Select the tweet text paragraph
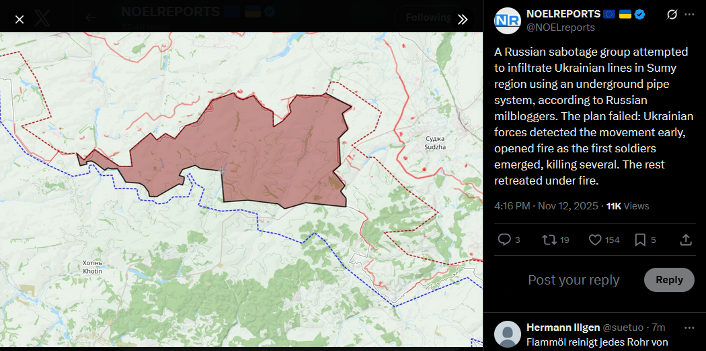 pyautogui.click(x=594, y=116)
